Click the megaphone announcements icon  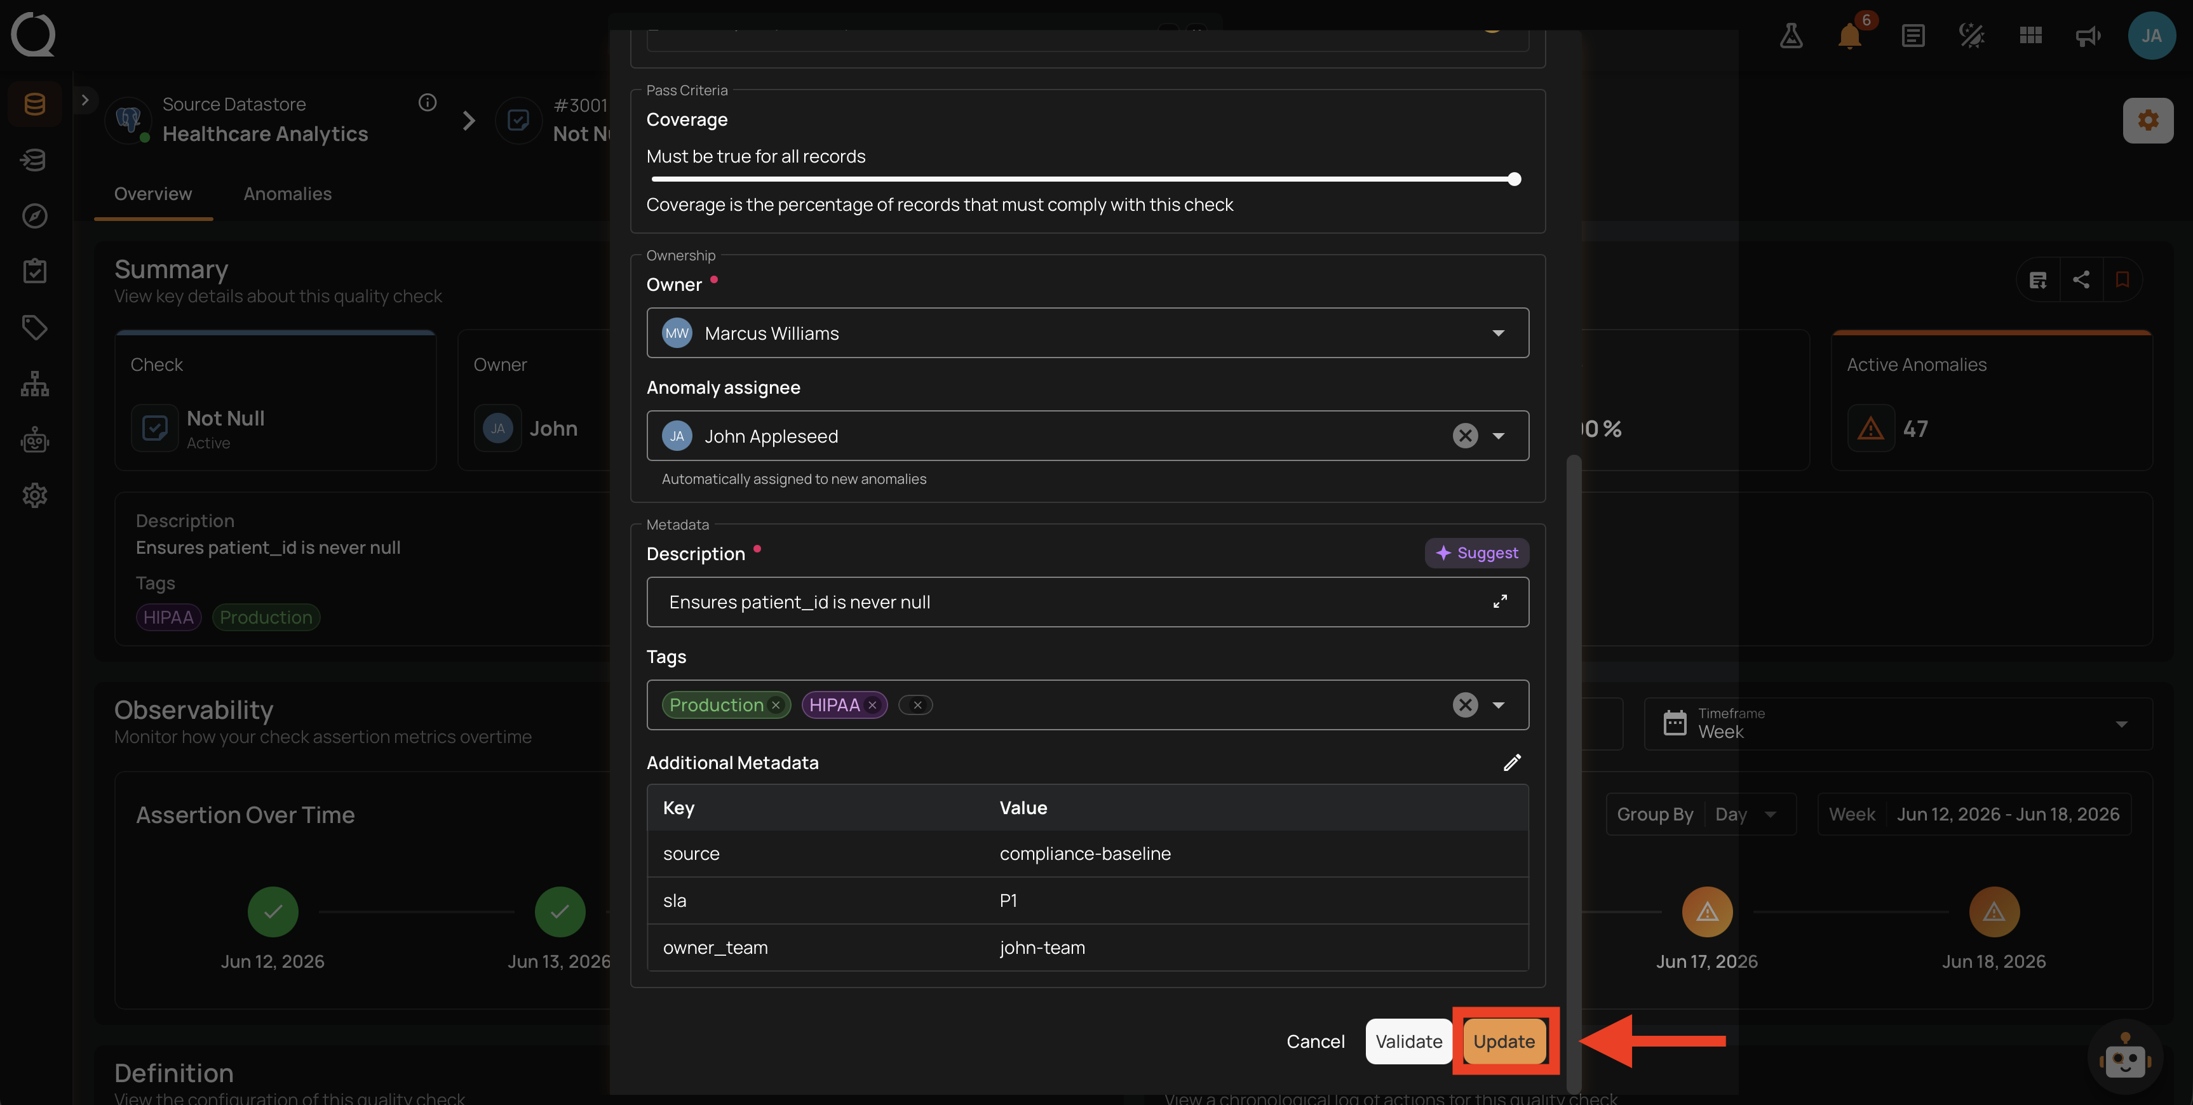(2088, 36)
